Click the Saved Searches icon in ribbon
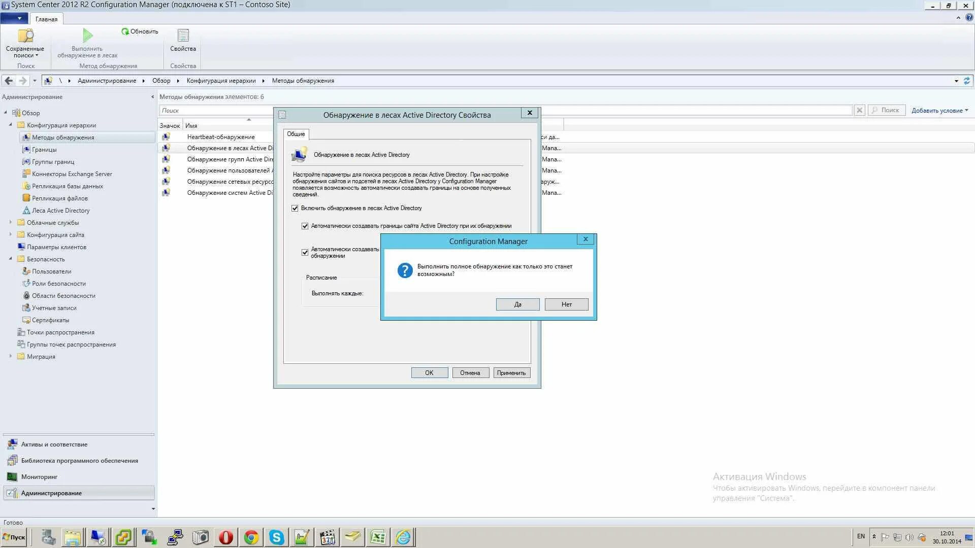Screen dimensions: 975x548 click(25, 36)
